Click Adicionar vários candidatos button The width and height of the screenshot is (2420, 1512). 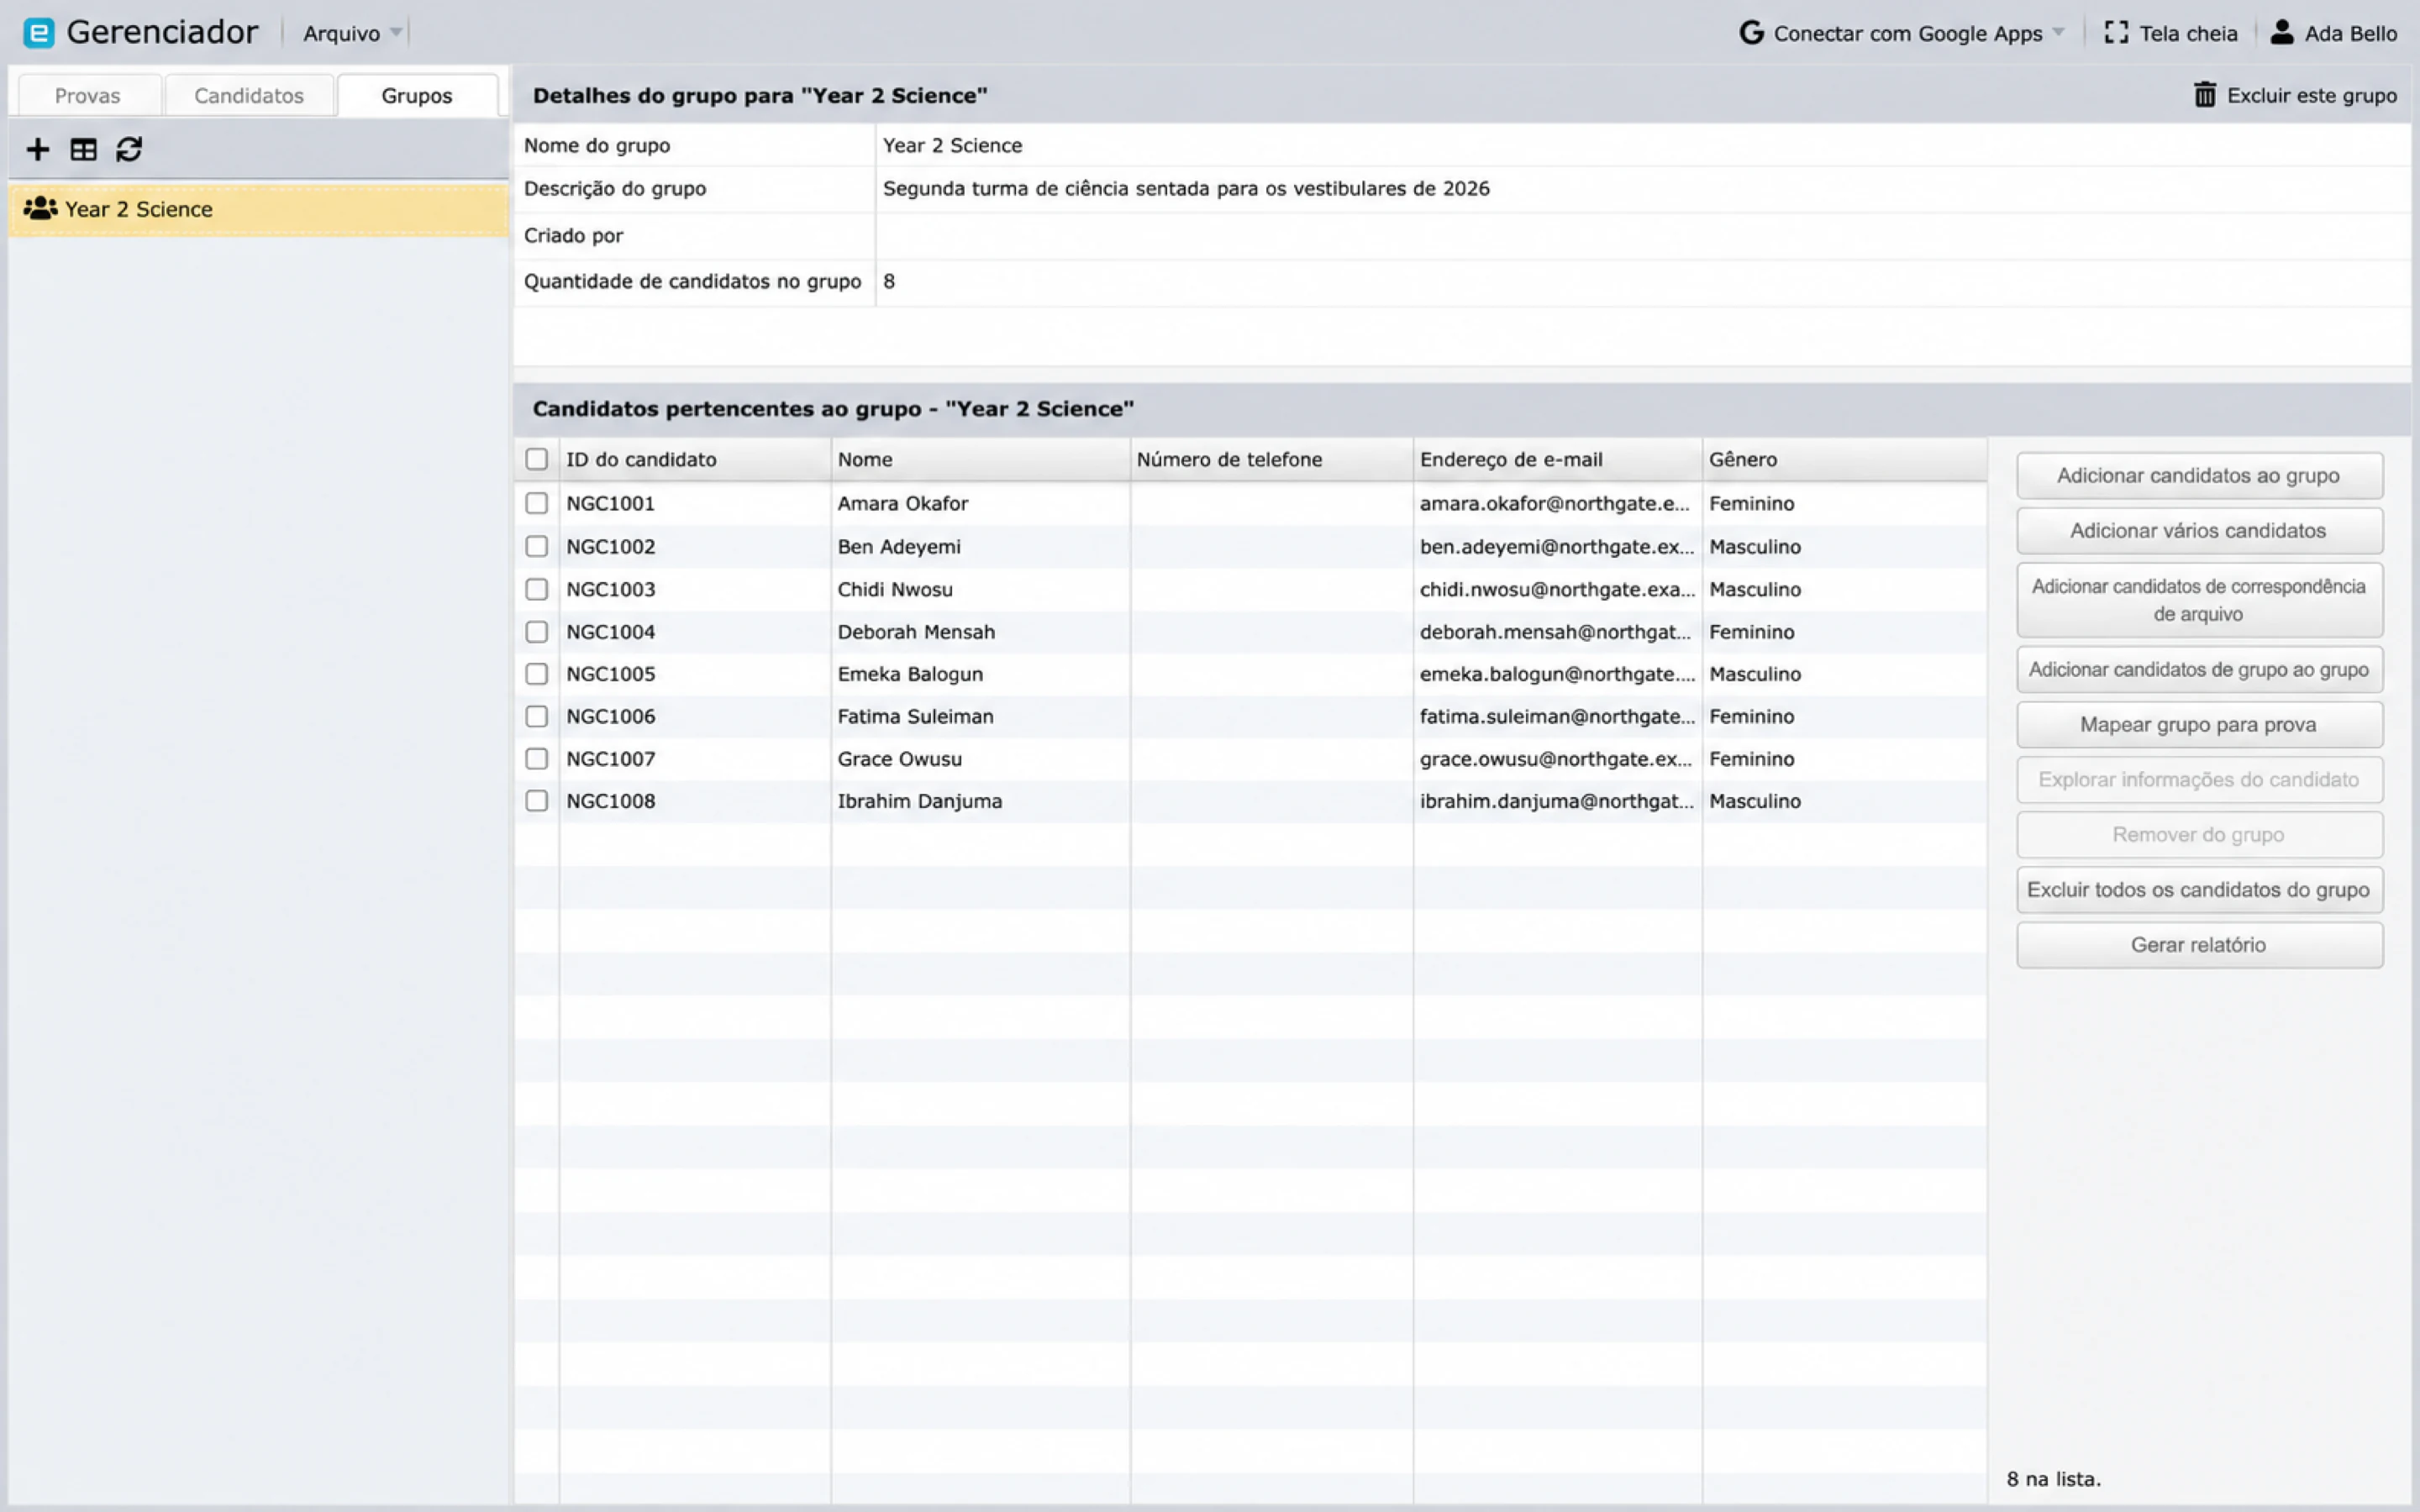click(2199, 531)
